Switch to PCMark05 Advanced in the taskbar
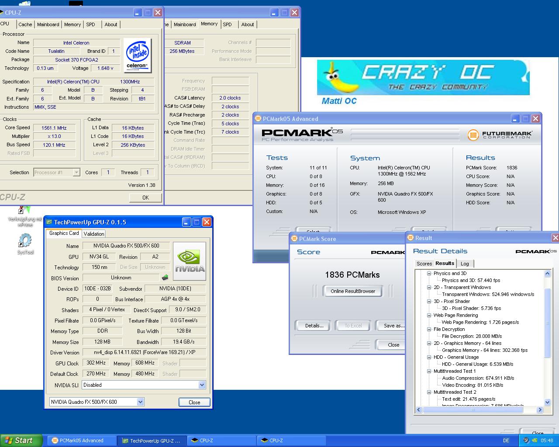559x447 pixels. 81,440
